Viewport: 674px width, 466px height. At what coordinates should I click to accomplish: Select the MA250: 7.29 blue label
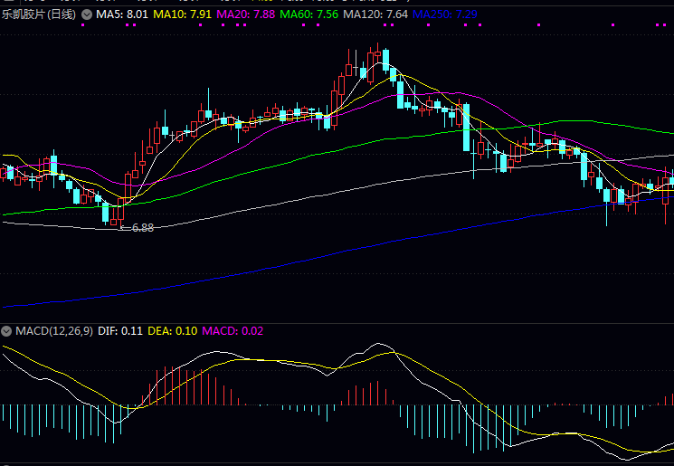tap(444, 14)
